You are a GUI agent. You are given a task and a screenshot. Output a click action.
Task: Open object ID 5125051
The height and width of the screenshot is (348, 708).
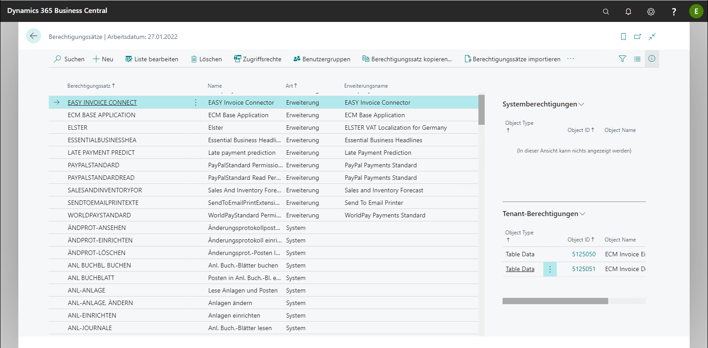(584, 269)
